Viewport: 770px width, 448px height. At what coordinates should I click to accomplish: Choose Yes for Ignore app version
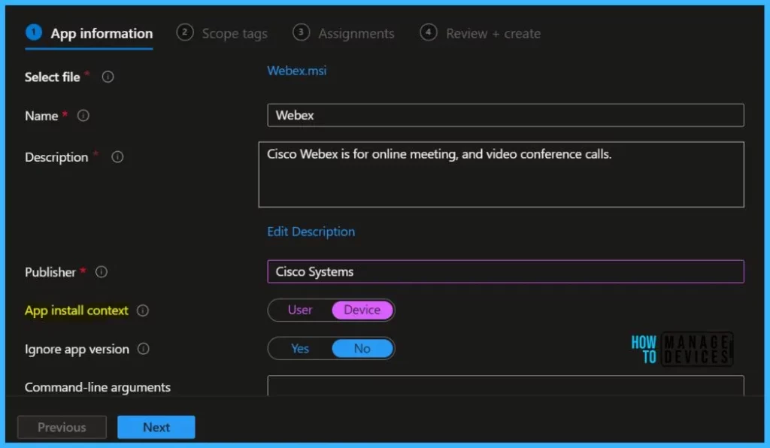pyautogui.click(x=300, y=348)
